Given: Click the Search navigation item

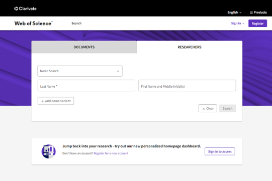Looking at the screenshot, I should [76, 24].
